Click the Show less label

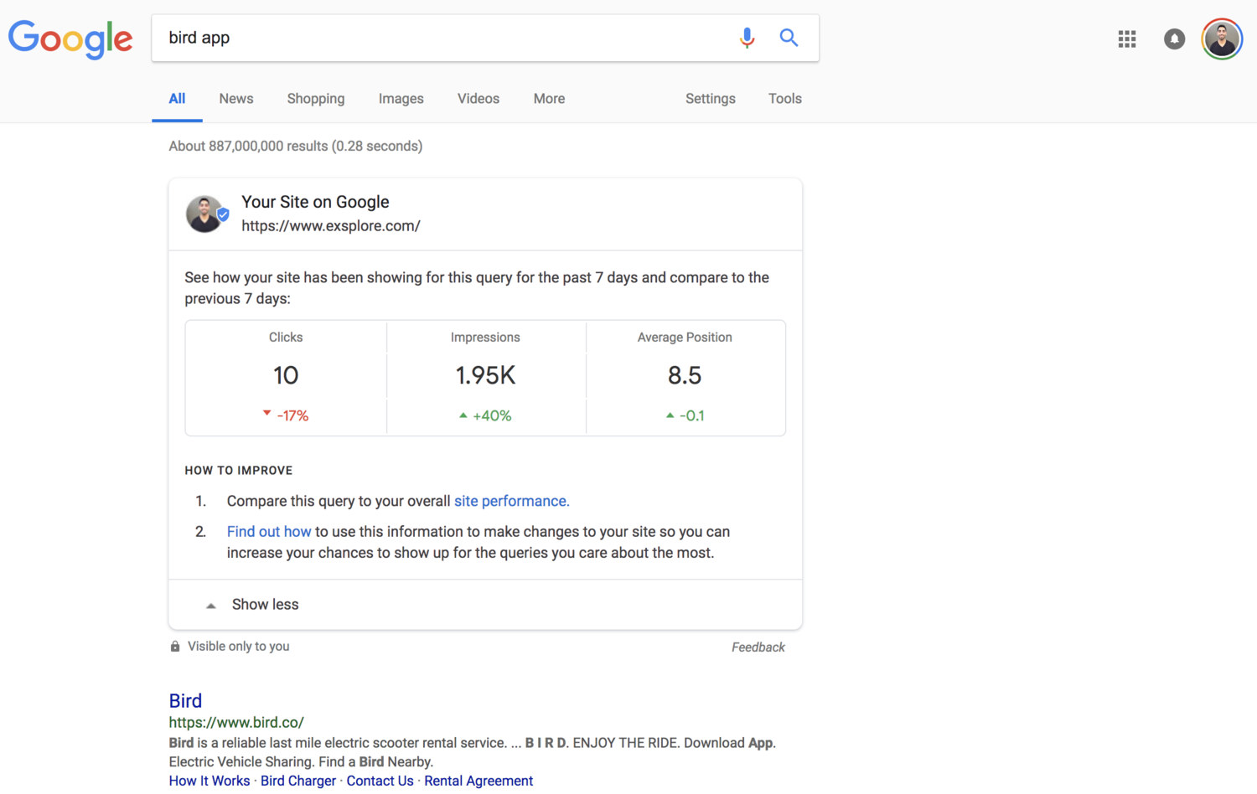(x=265, y=605)
